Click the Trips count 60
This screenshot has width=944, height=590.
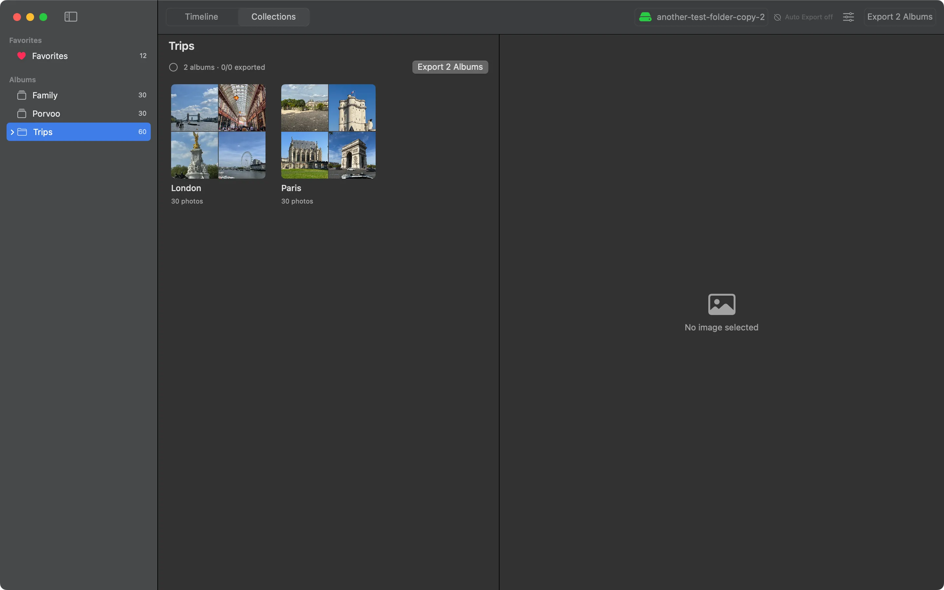coord(142,132)
